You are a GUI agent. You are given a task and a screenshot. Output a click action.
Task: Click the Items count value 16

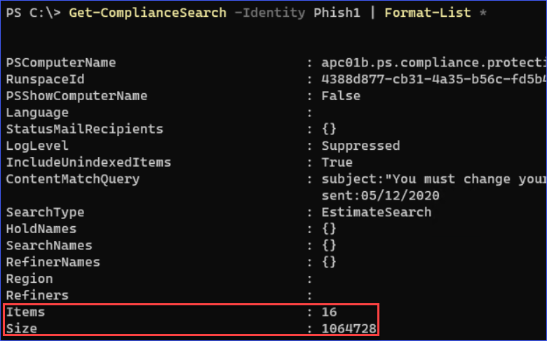click(x=329, y=312)
